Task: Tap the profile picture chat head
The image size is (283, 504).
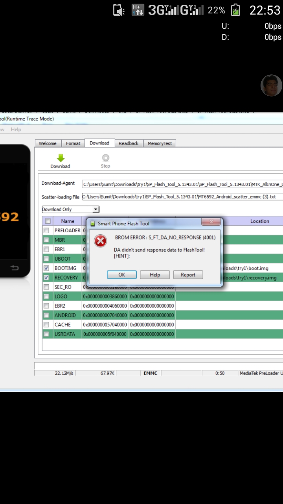Action: (271, 85)
